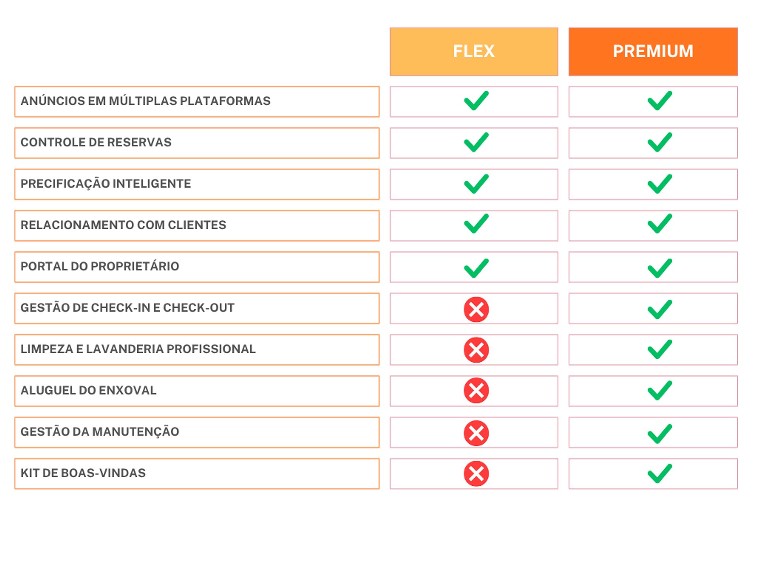The width and height of the screenshot is (757, 567).
Task: Click Premium checkmark for Kit de Boas-Vindas
Action: coord(660,473)
